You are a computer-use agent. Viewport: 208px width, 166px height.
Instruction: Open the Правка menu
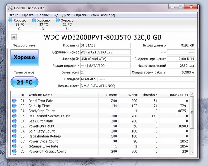(x=28, y=15)
